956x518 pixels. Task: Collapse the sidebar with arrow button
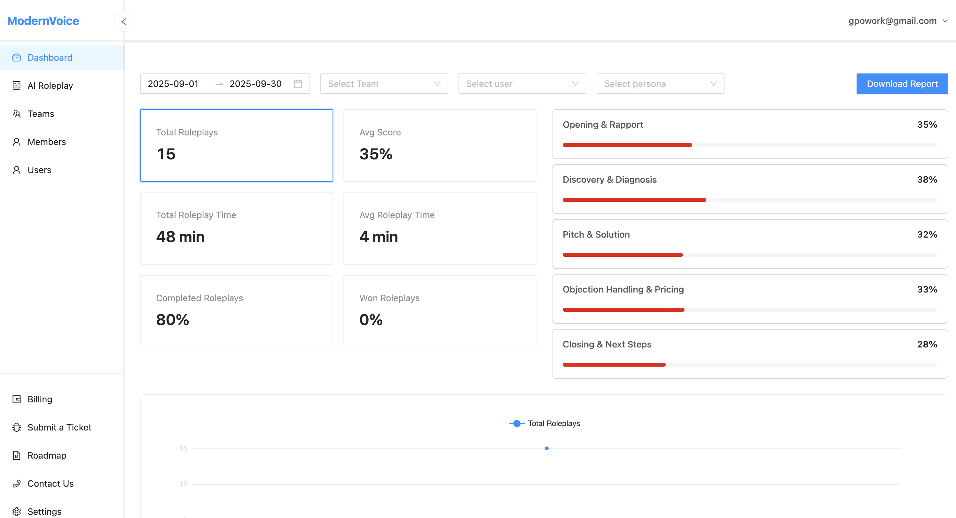click(124, 21)
